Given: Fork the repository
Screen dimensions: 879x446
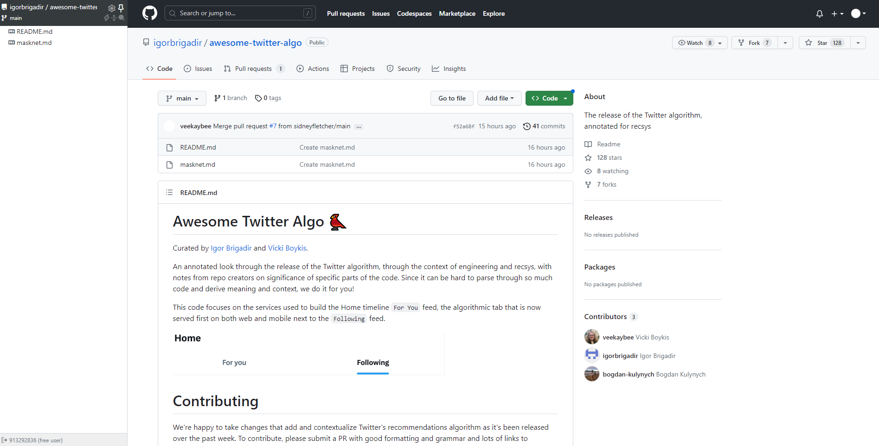Looking at the screenshot, I should click(x=755, y=43).
